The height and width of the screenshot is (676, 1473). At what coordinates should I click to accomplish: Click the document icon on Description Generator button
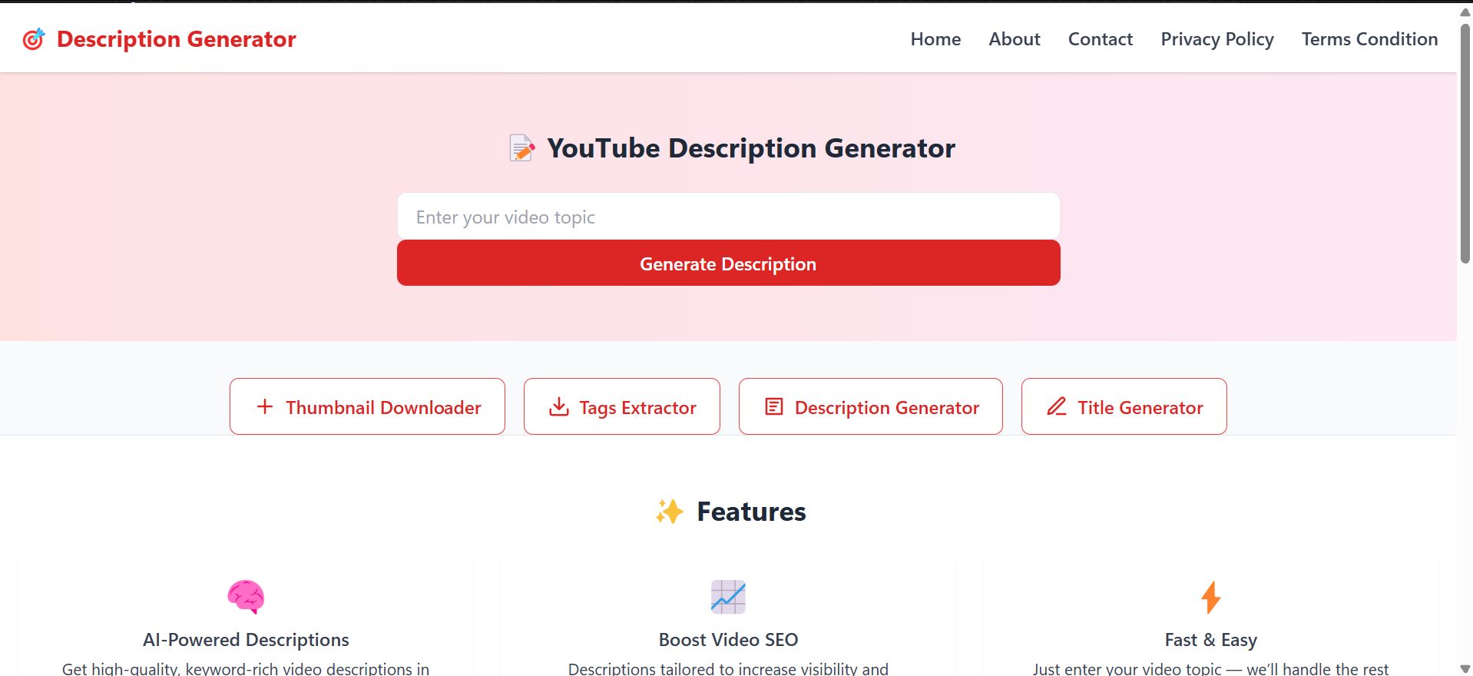coord(774,406)
